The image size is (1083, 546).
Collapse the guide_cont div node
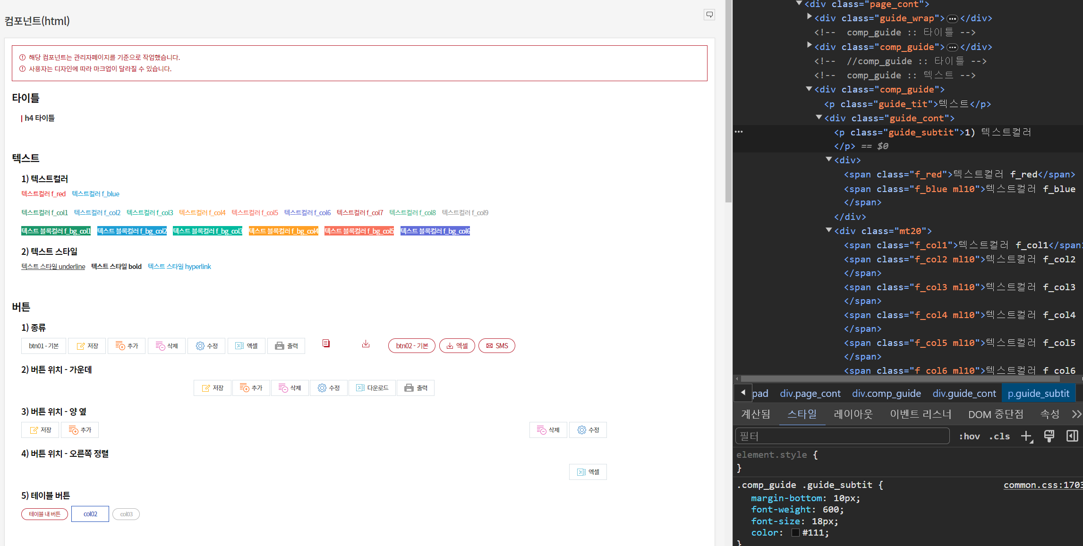819,118
